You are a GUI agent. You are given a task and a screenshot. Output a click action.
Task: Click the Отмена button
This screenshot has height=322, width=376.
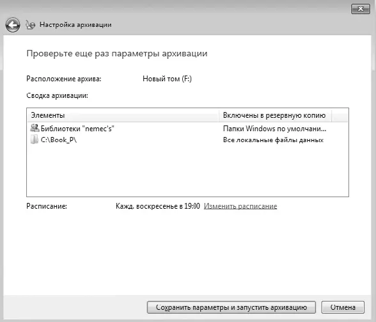click(x=343, y=307)
